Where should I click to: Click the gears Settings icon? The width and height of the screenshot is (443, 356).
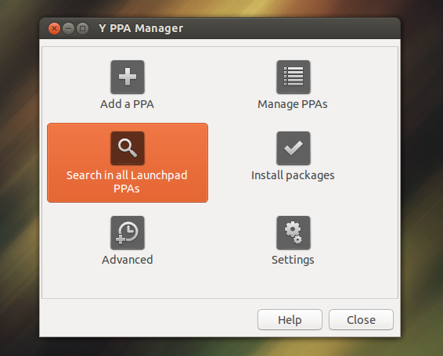coord(294,233)
